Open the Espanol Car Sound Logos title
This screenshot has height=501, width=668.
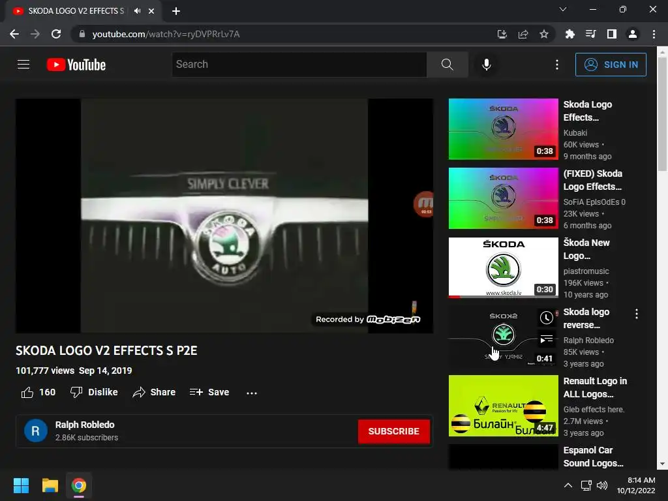(593, 457)
